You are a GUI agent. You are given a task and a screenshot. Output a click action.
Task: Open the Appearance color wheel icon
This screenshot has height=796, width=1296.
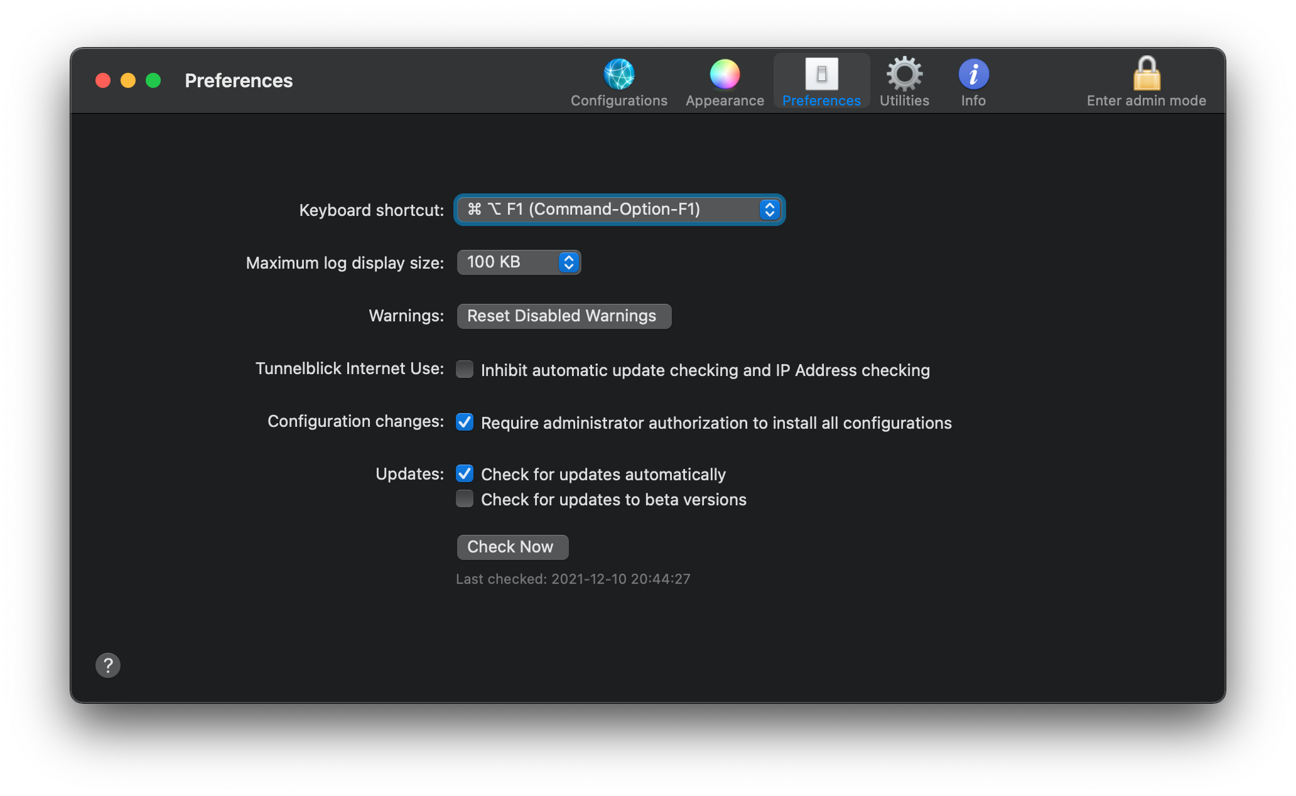[x=725, y=75]
